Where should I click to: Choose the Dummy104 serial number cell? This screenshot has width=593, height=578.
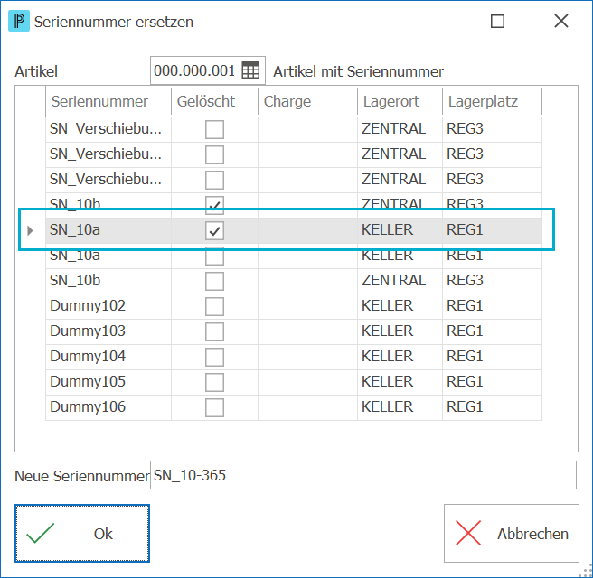[108, 357]
